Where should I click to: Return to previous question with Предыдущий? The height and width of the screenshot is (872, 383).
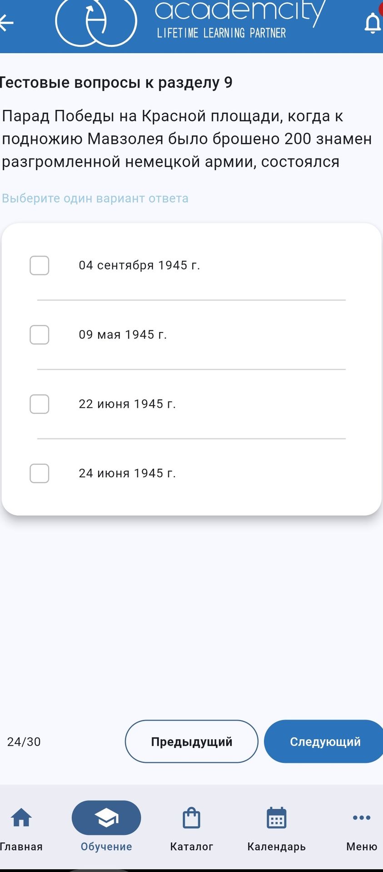coord(192,741)
